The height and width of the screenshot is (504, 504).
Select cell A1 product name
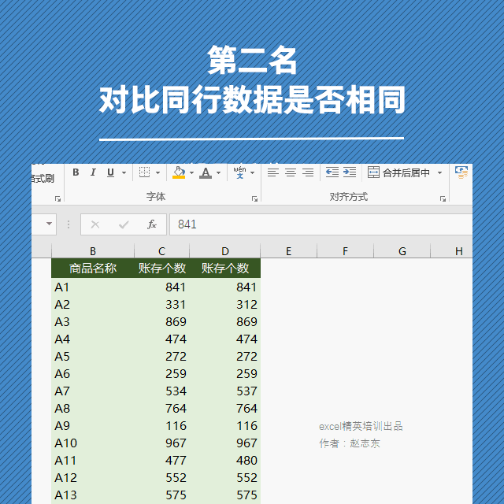click(93, 287)
